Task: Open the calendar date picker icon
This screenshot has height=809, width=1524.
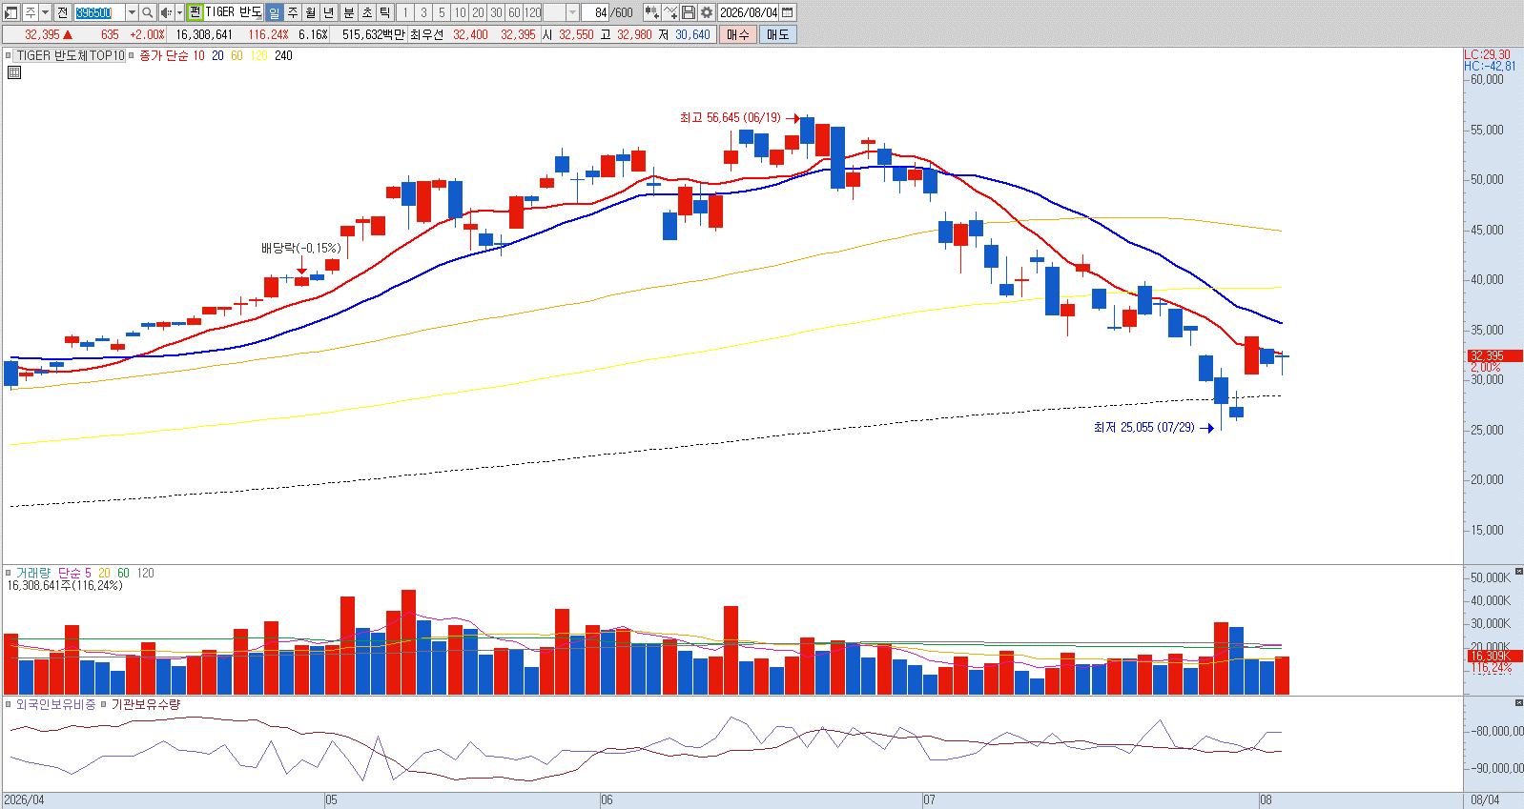Action: pos(788,12)
